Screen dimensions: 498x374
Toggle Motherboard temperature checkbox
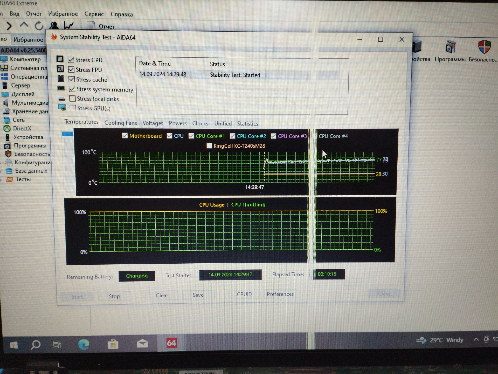pos(125,136)
